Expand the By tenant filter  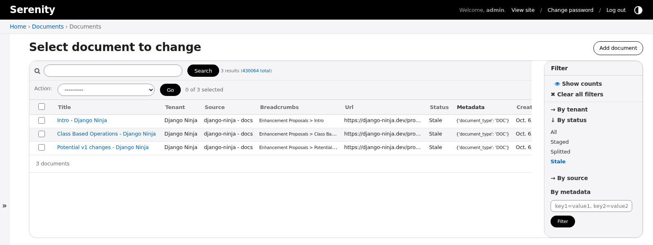point(569,109)
